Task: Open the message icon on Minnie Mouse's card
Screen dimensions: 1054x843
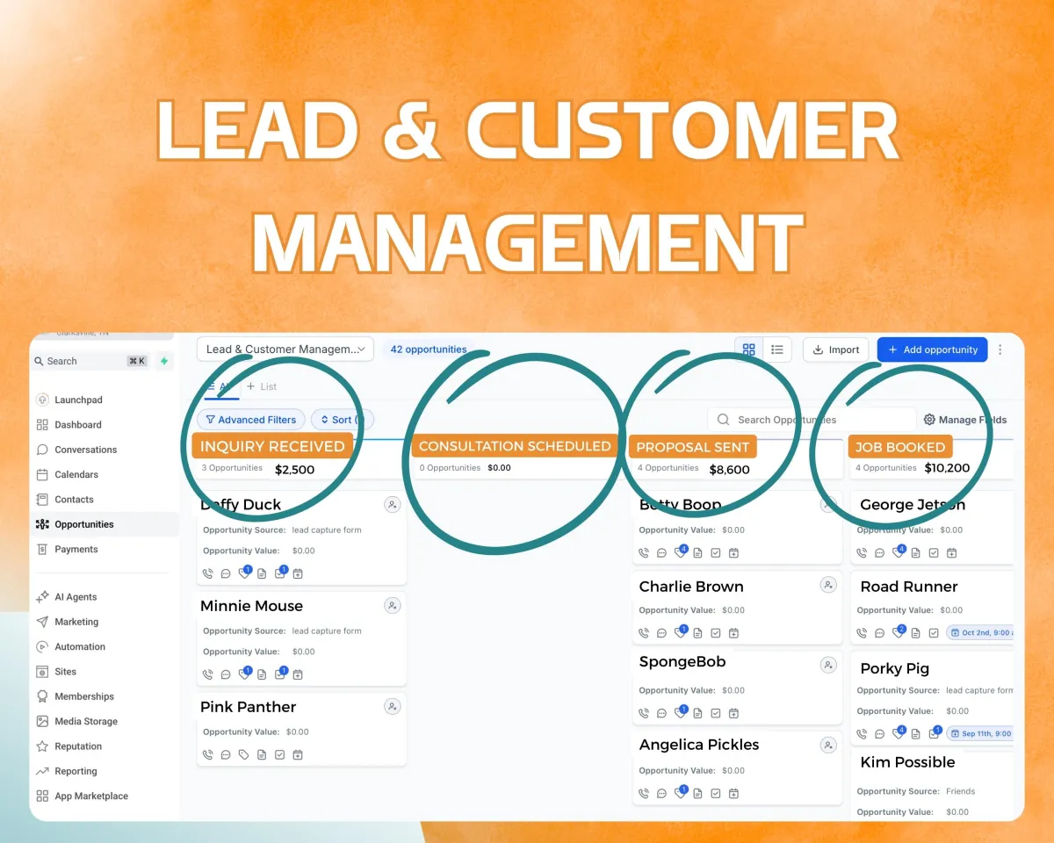Action: tap(226, 674)
